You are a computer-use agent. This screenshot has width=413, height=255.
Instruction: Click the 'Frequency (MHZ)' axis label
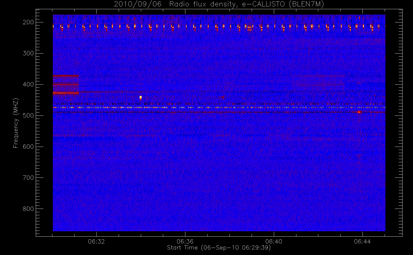tap(16, 123)
